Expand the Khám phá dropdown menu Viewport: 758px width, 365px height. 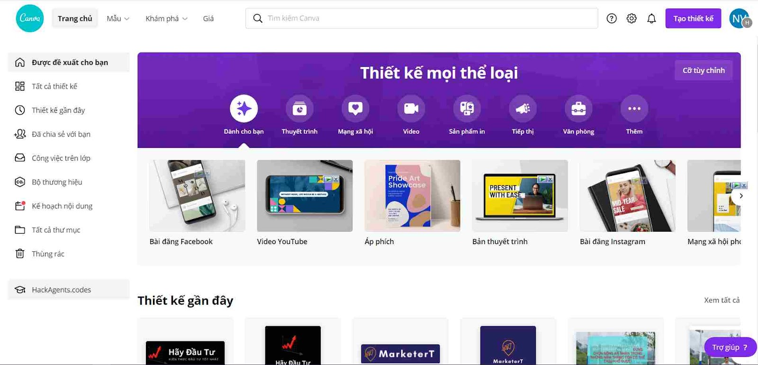(x=166, y=18)
